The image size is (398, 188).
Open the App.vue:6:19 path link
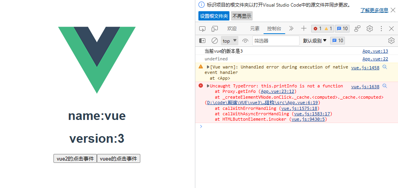pos(262,103)
